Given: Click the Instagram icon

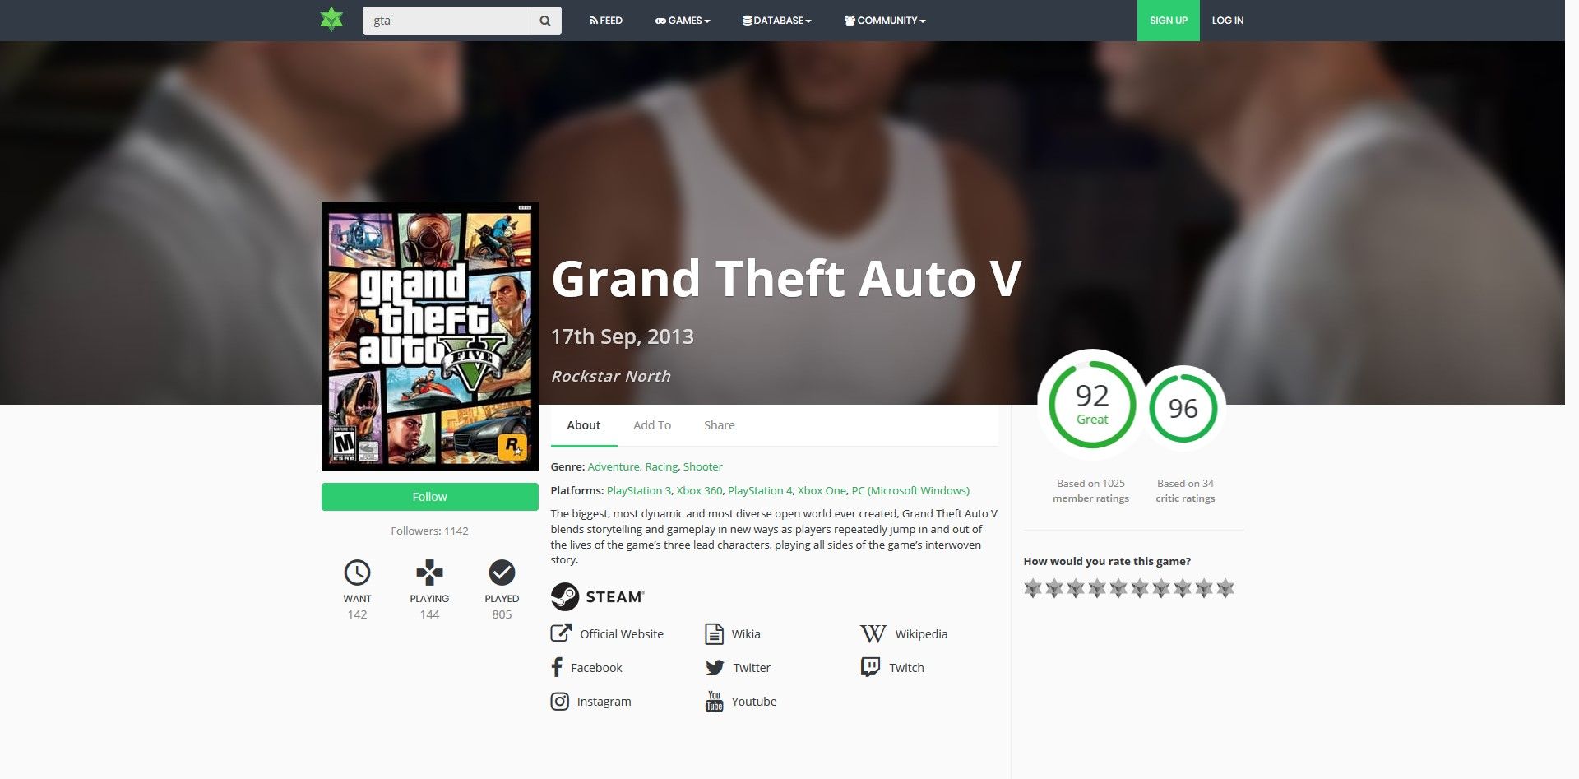Looking at the screenshot, I should (559, 701).
